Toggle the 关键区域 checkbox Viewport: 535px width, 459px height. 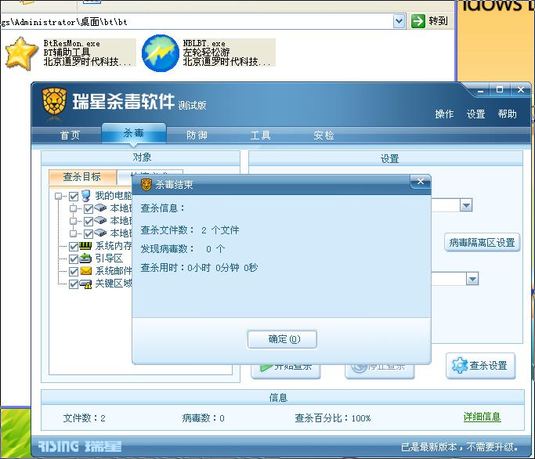click(x=74, y=284)
